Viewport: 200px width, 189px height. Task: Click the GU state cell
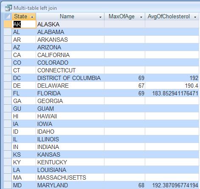(x=24, y=109)
